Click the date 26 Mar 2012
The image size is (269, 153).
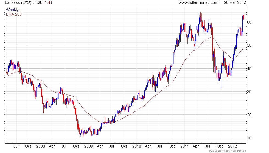(x=235, y=2)
